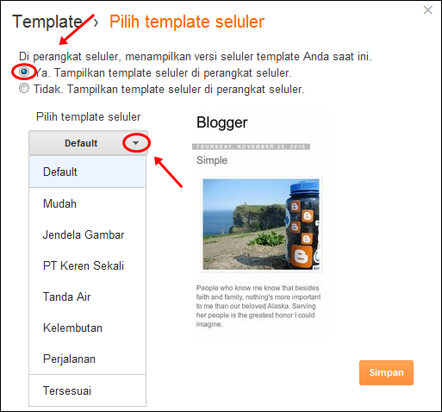This screenshot has height=412, width=442.
Task: Select the 'Ya' mobile template radio button
Action: tap(24, 72)
